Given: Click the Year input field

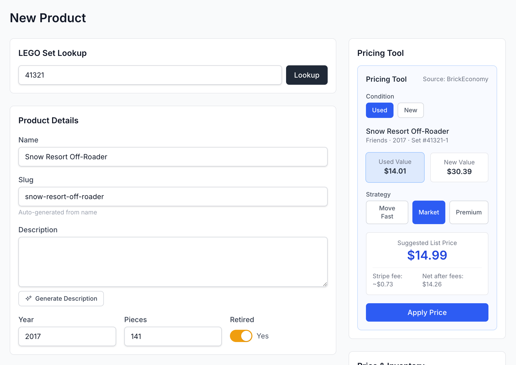Looking at the screenshot, I should 67,336.
